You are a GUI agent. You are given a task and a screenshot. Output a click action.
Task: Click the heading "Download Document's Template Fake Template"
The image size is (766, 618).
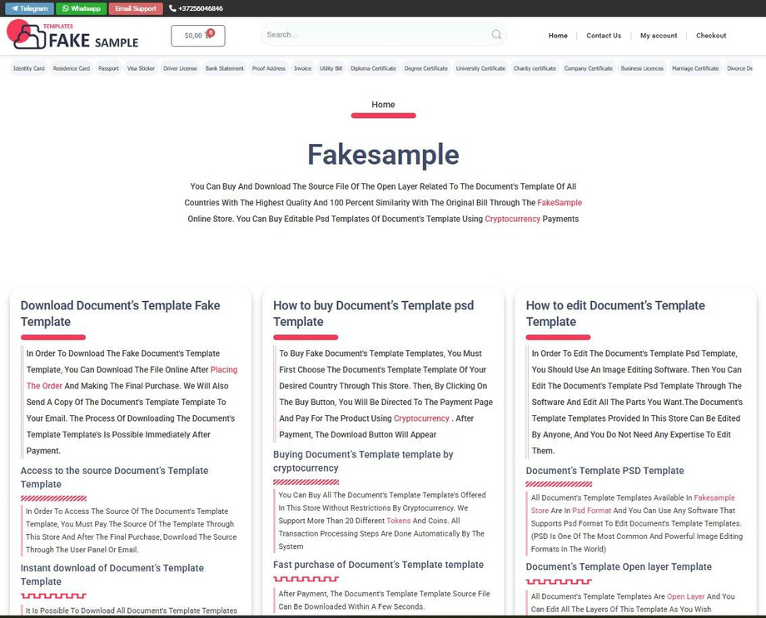pyautogui.click(x=120, y=314)
